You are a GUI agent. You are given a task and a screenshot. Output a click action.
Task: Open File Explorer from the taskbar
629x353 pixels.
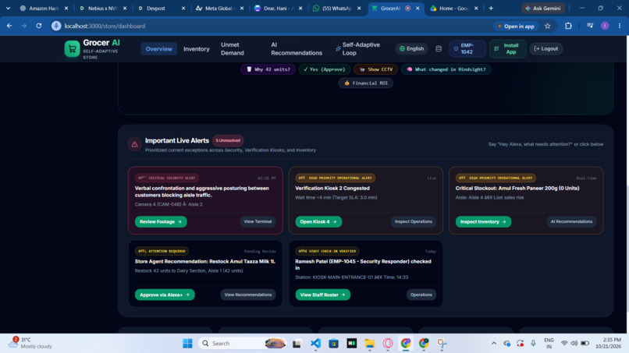pyautogui.click(x=369, y=344)
